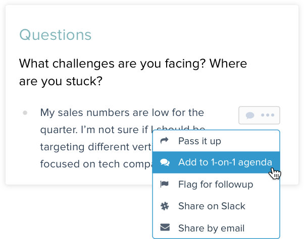Select Flag for followup option

[216, 185]
